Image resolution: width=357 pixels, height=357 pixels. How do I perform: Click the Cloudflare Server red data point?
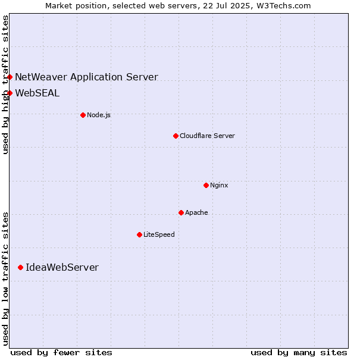[x=176, y=136]
